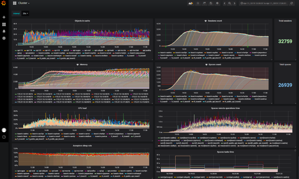Click the Add panel icon in toolbar
This screenshot has width=299, height=179.
coord(191,3)
